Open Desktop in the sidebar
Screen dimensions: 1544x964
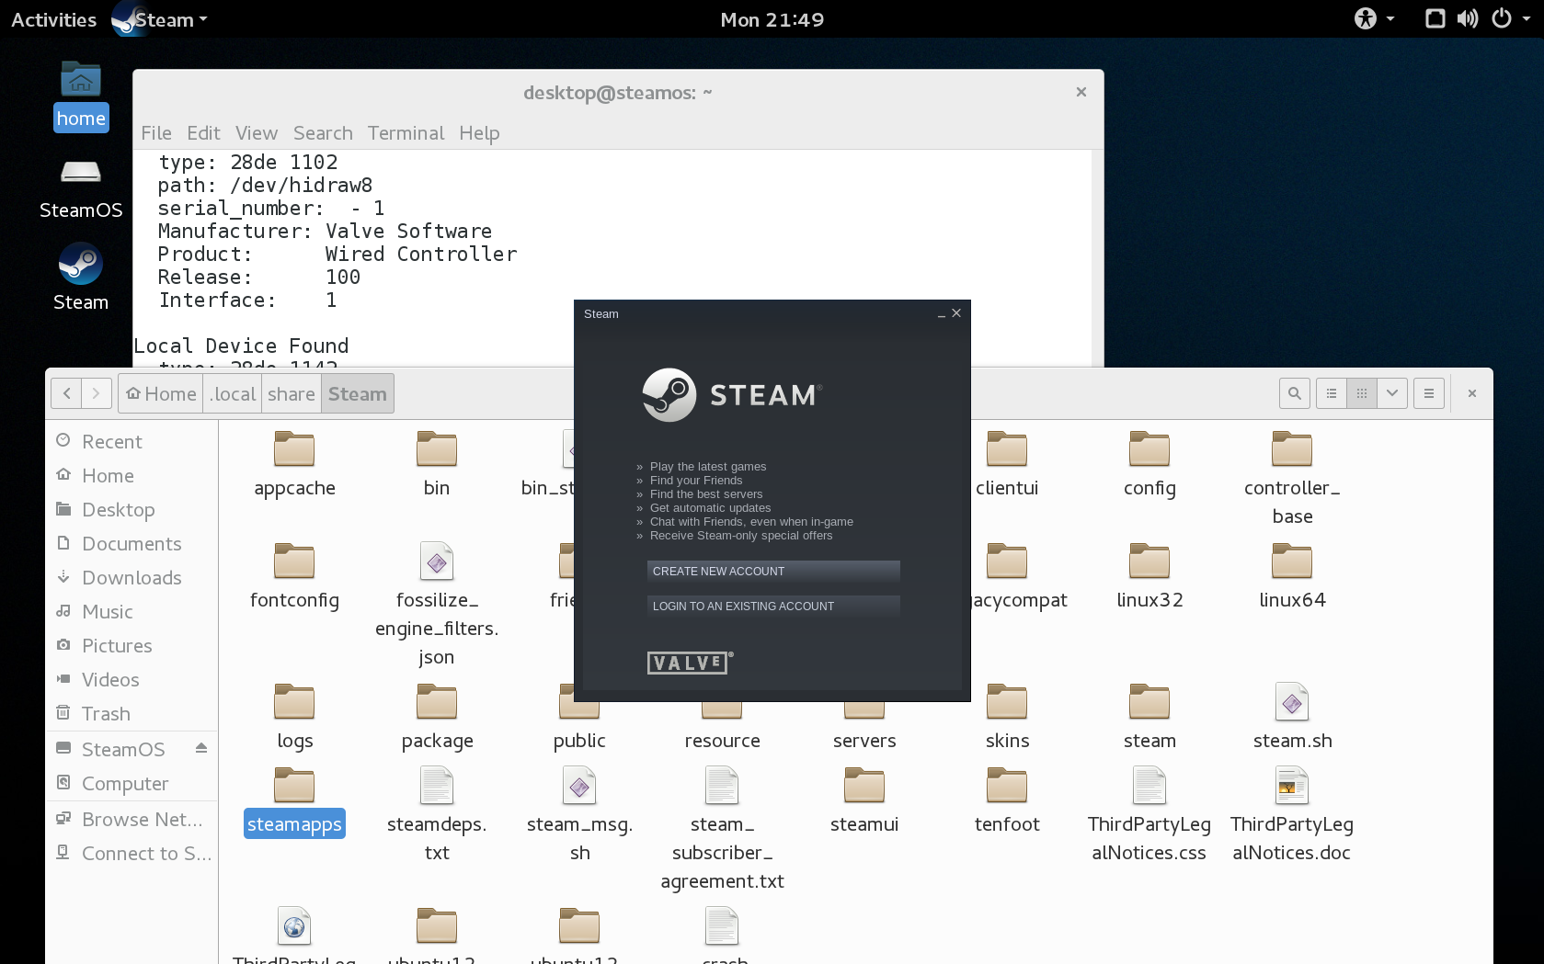pos(132,509)
